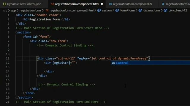Click the cube icon before 'div.col-md-12' breadcrumb
The height and width of the screenshot is (106, 190).
(x=165, y=11)
